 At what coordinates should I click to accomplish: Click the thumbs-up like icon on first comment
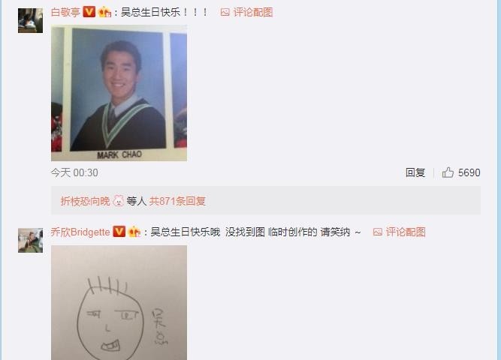click(448, 172)
